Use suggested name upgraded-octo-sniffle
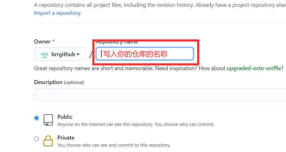 pos(254,68)
